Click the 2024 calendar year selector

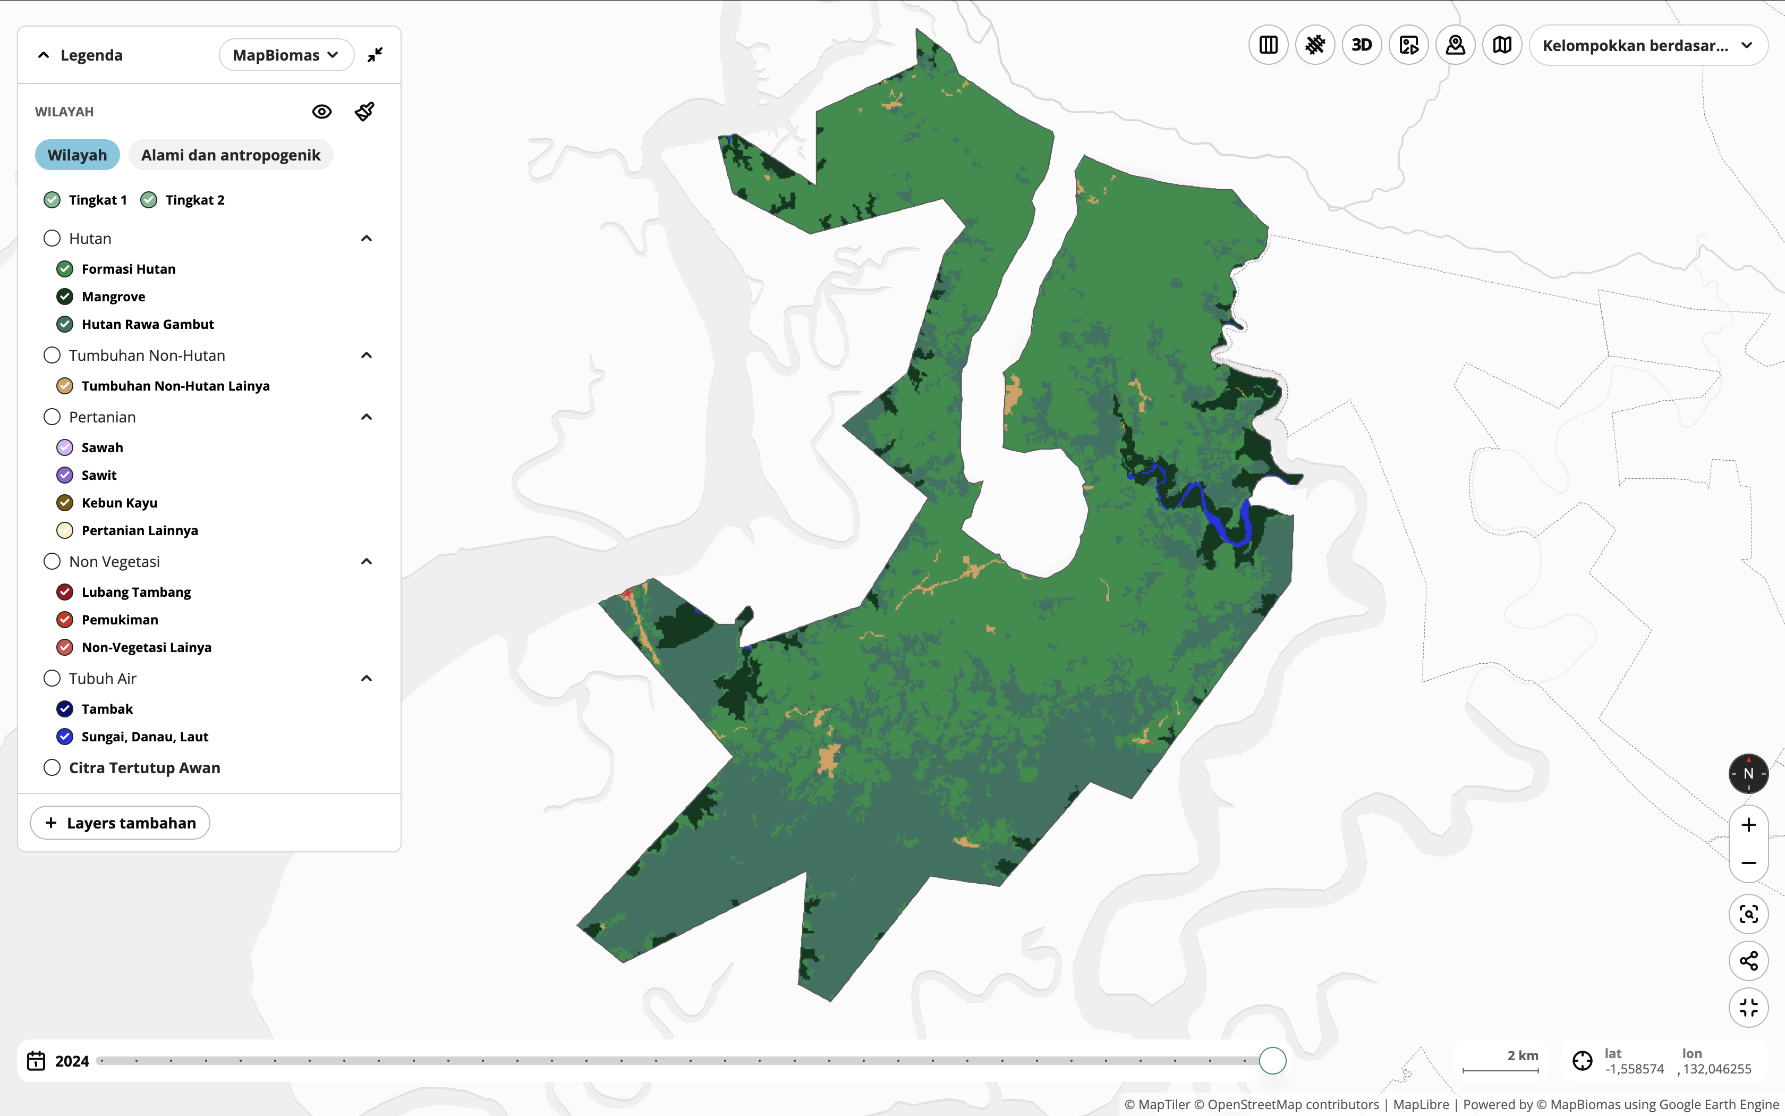coord(58,1061)
